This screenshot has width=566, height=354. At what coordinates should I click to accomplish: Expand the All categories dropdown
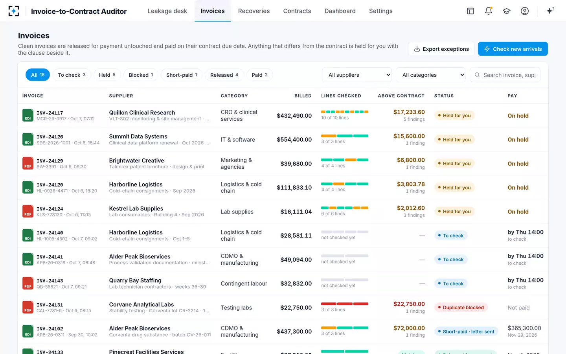click(x=431, y=75)
